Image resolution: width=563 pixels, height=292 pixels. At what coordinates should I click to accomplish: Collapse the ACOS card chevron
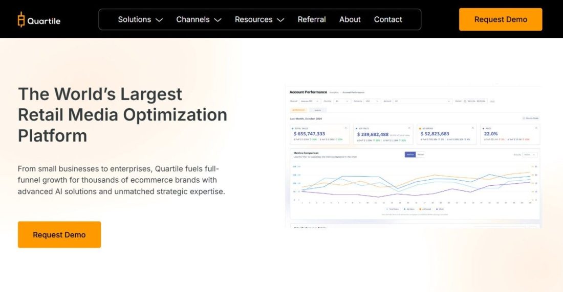pyautogui.click(x=535, y=128)
